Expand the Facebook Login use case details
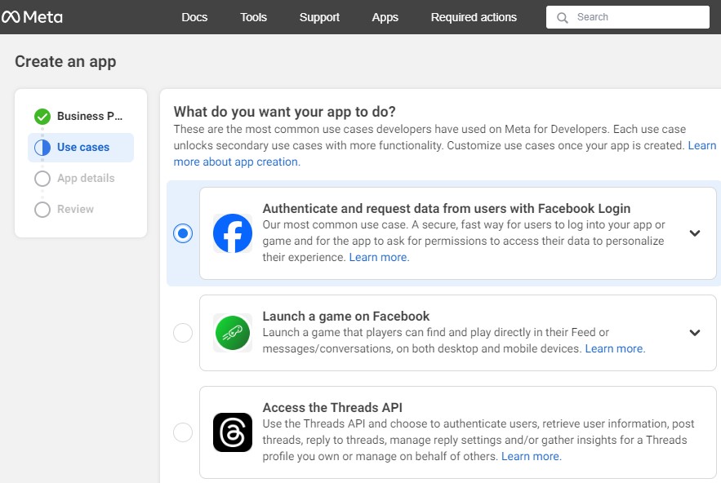Image resolution: width=721 pixels, height=483 pixels. coord(695,233)
